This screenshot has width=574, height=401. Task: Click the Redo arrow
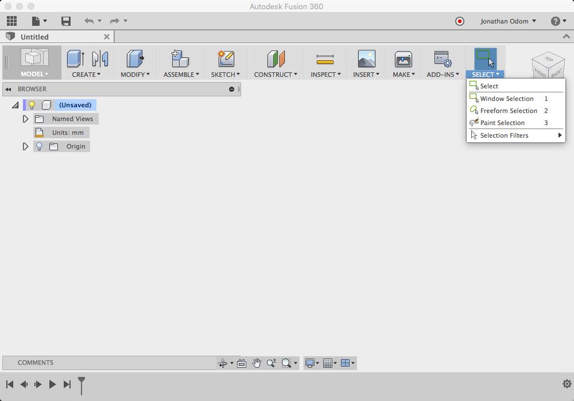[115, 21]
